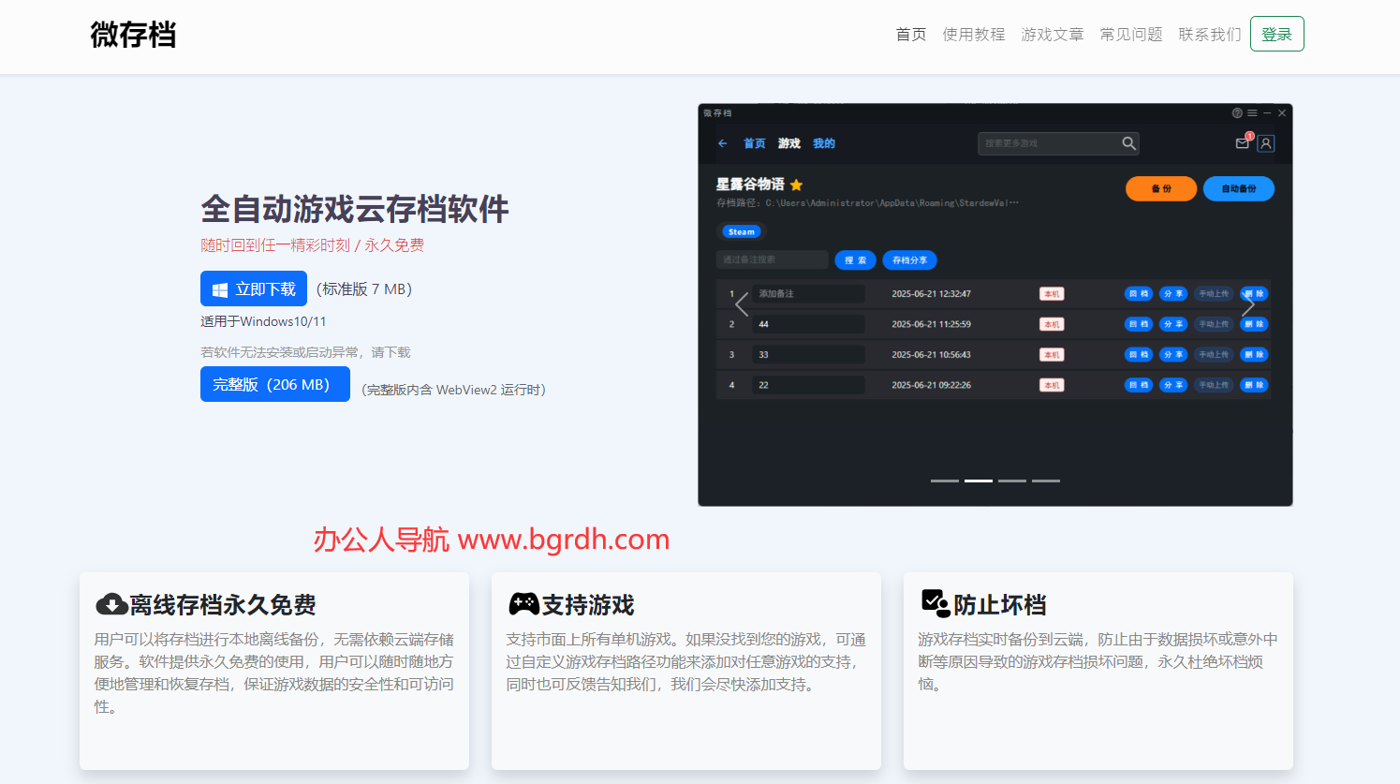Click 删除 on save 22 row
The image size is (1400, 784).
click(x=1254, y=385)
